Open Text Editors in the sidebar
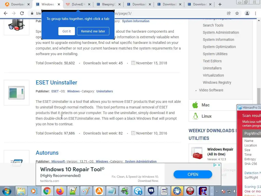 pyautogui.click(x=212, y=61)
